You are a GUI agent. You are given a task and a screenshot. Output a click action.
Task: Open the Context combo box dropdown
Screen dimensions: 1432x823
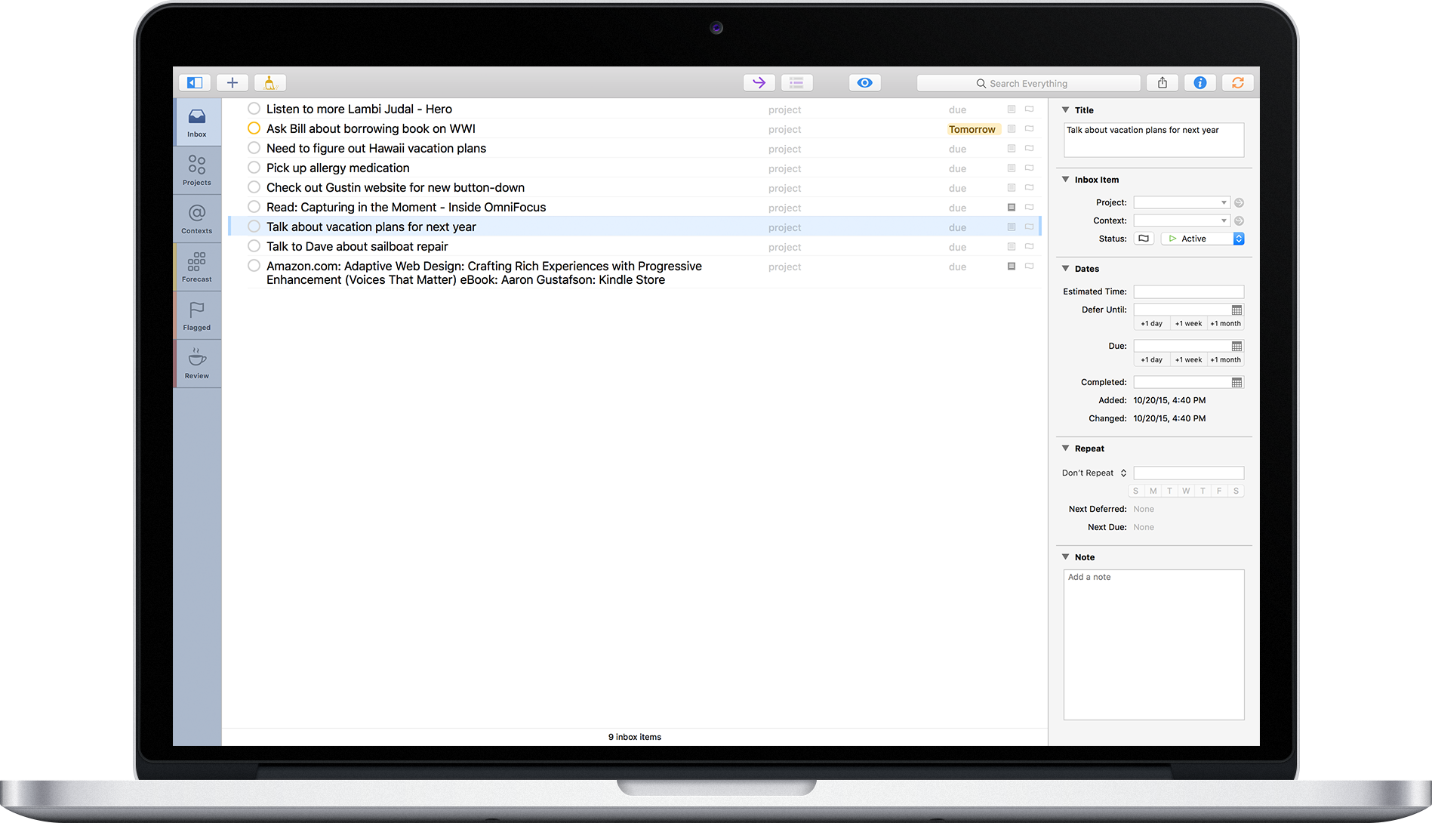coord(1224,220)
